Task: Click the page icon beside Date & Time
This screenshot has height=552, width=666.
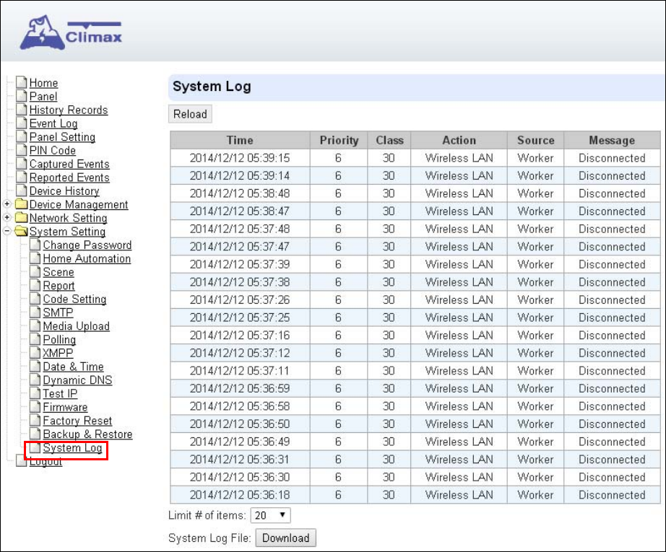Action: (x=35, y=367)
